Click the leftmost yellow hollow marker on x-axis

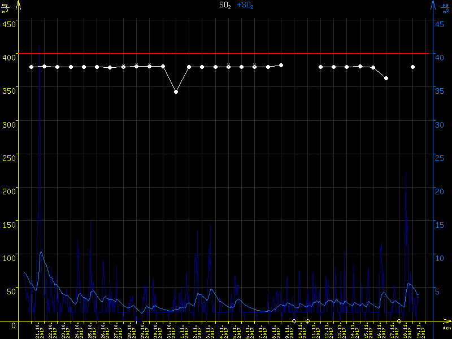294,321
